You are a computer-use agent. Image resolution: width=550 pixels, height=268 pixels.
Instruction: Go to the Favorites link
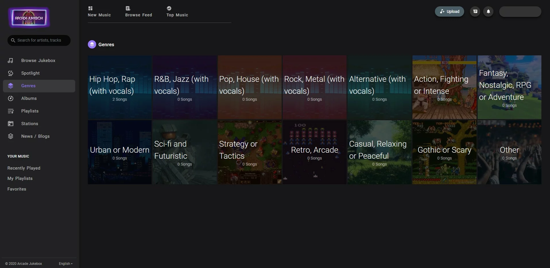pos(17,189)
